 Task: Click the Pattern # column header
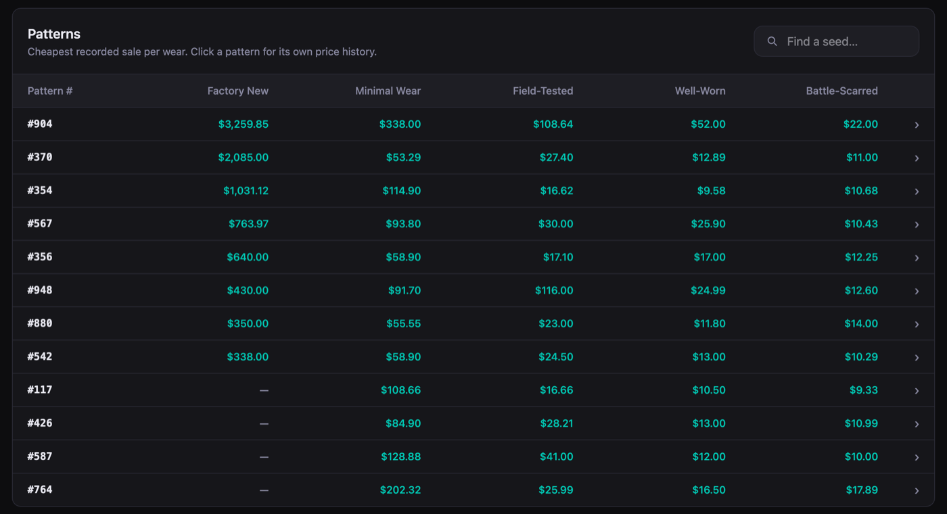50,91
